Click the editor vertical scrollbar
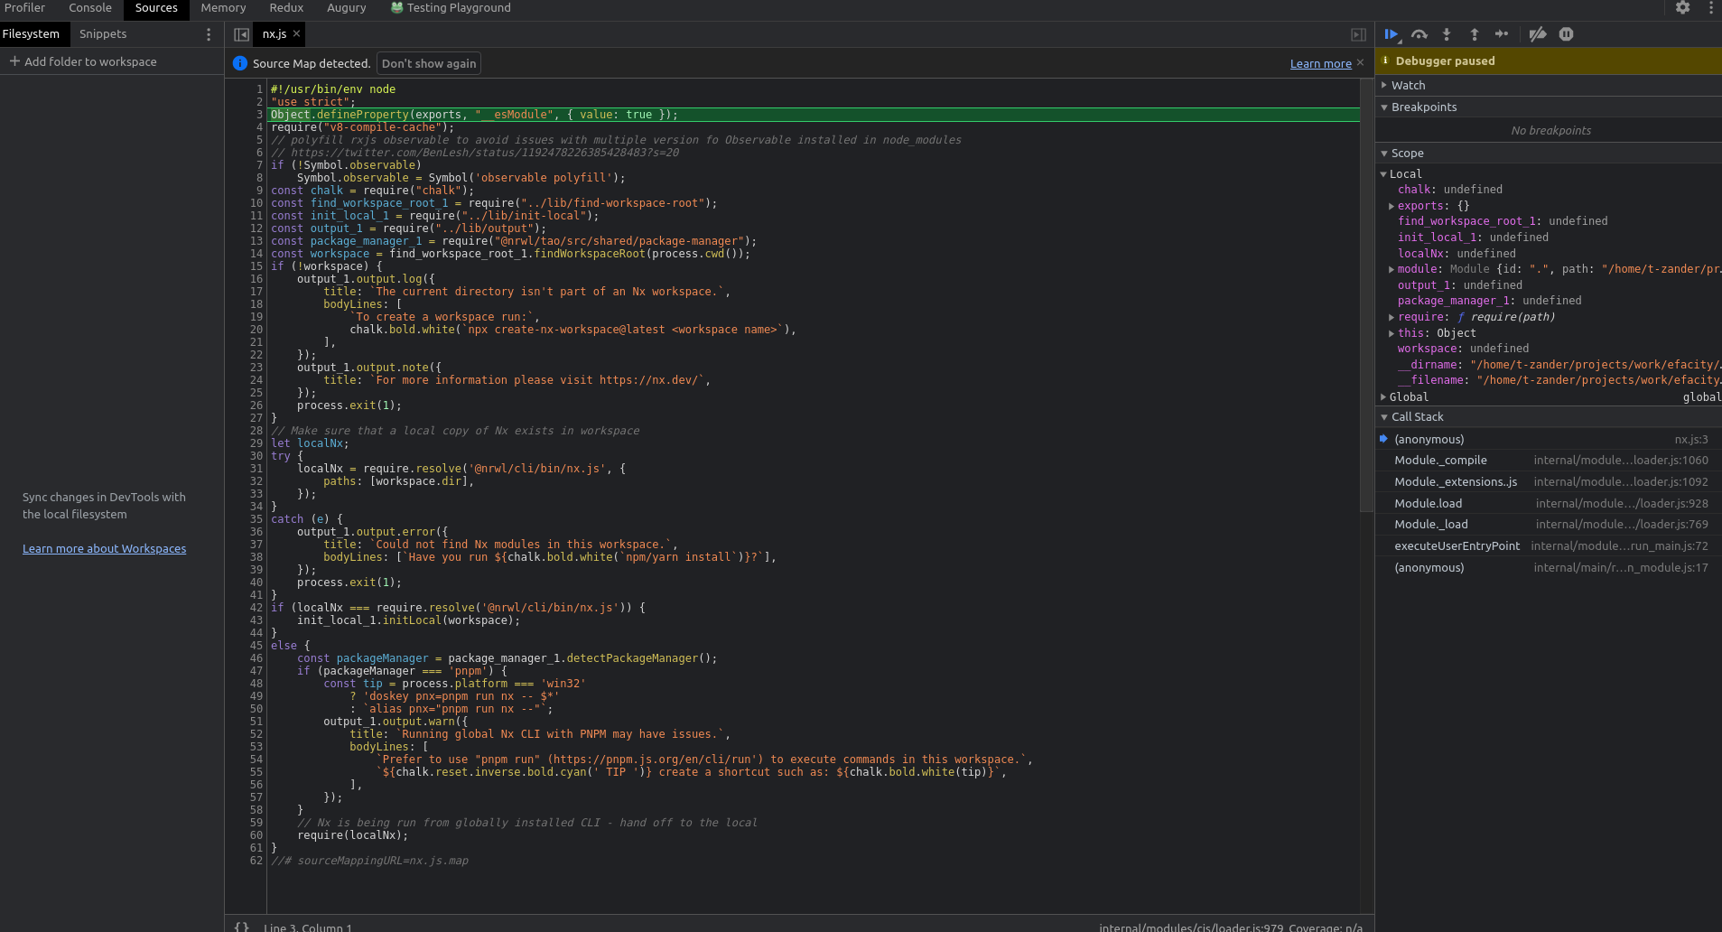 [x=1366, y=295]
